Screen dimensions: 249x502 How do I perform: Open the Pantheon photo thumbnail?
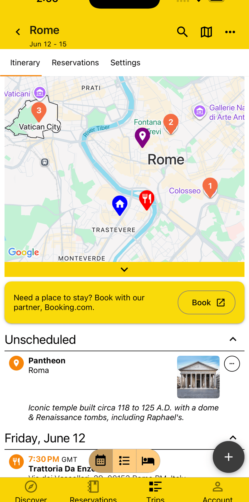(x=198, y=377)
